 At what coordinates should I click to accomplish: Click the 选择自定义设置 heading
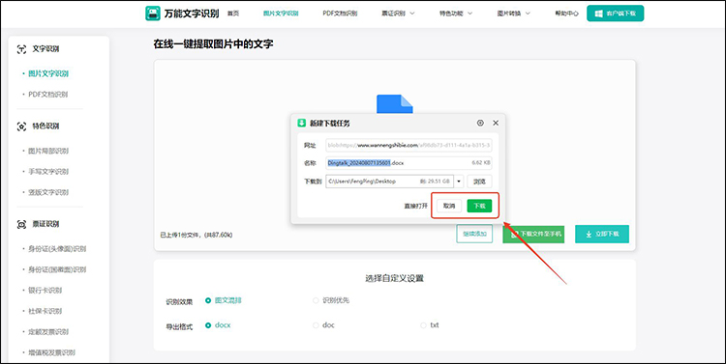coord(395,278)
